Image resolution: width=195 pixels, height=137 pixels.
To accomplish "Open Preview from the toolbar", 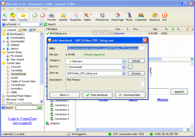I will coord(52,17).
